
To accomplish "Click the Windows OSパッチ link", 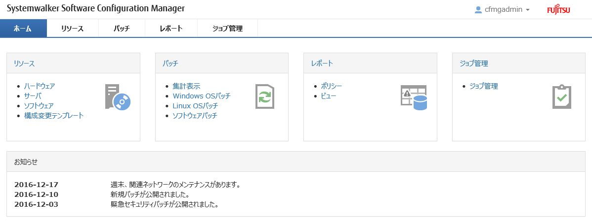I will pyautogui.click(x=202, y=96).
